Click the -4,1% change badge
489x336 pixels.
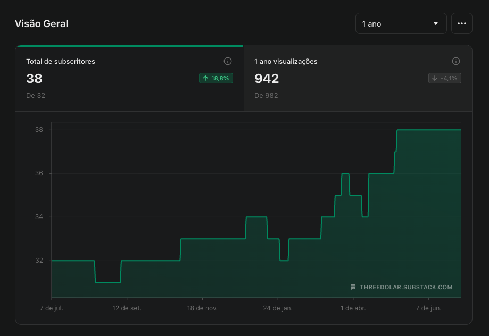pos(444,78)
